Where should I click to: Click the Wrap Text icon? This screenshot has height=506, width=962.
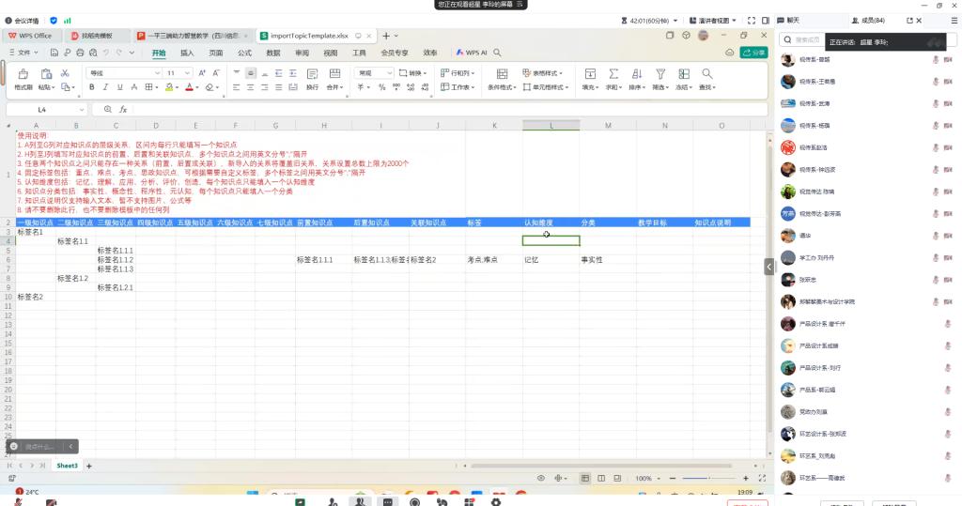coord(312,74)
